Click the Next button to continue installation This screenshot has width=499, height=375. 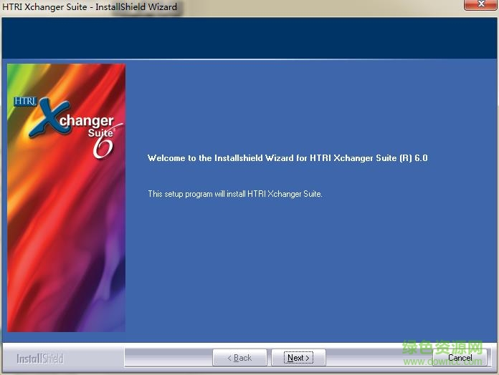coord(298,358)
